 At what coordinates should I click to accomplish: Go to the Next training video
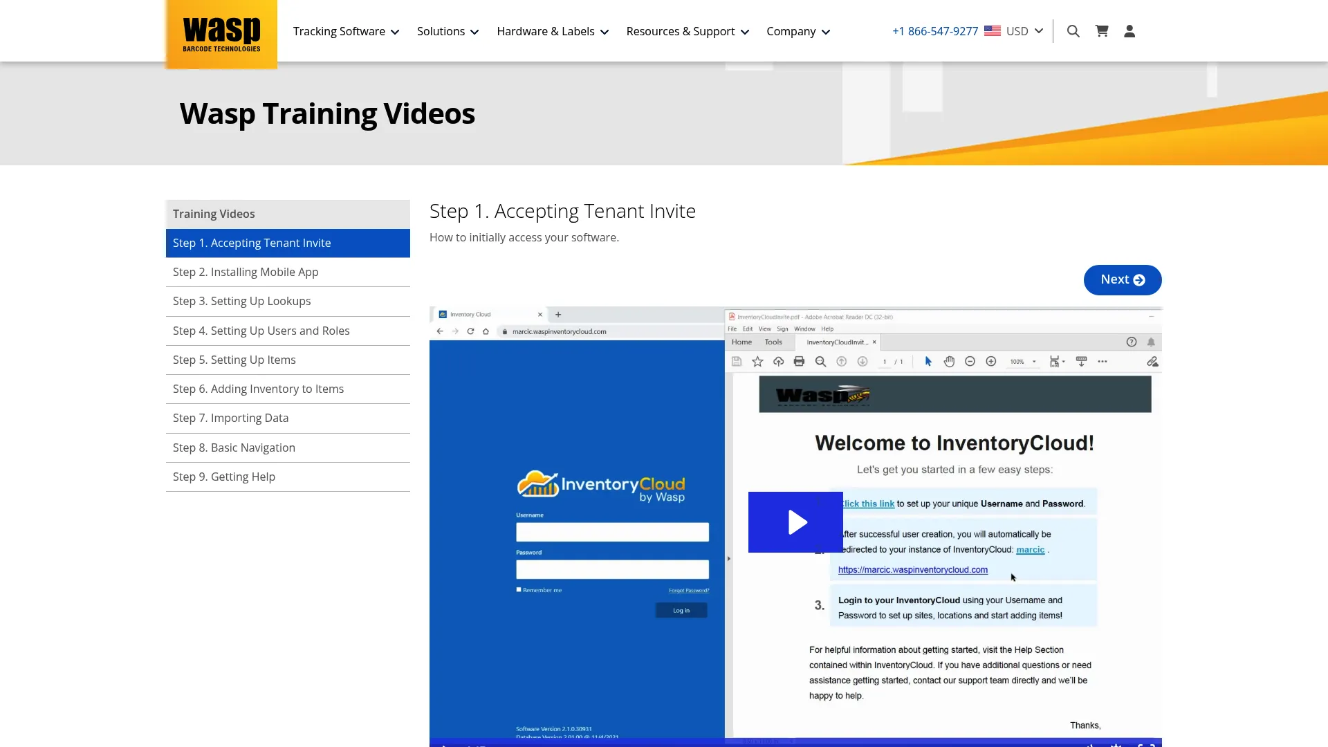point(1123,279)
